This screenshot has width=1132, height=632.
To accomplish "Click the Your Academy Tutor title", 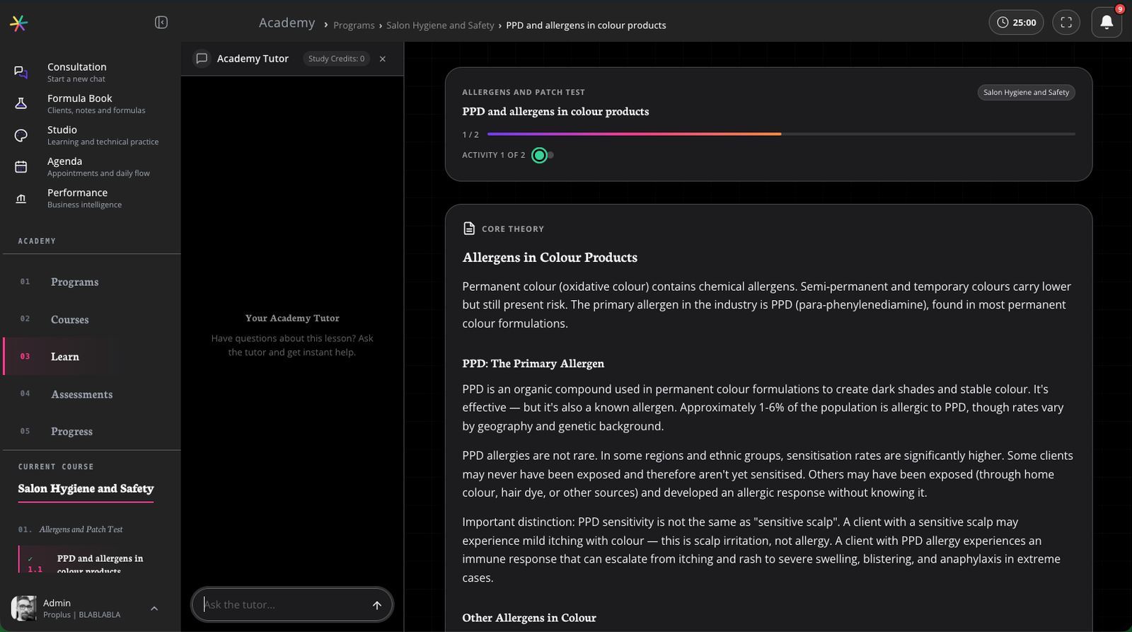I will click(x=292, y=318).
